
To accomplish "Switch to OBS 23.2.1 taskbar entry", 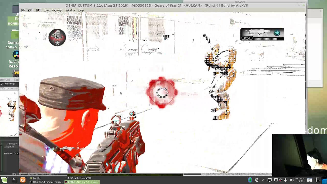I will (x=46, y=182).
